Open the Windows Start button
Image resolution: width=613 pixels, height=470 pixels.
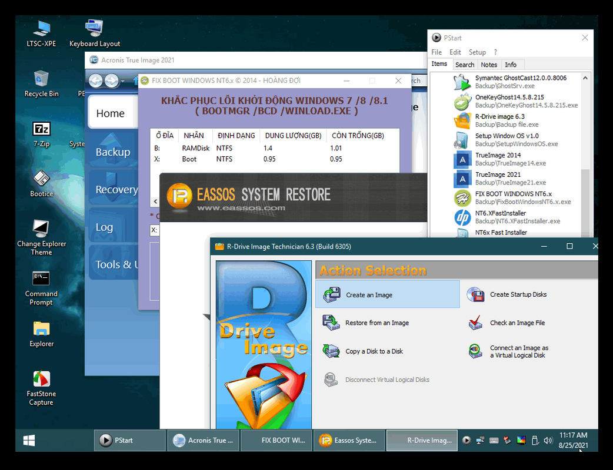click(29, 441)
